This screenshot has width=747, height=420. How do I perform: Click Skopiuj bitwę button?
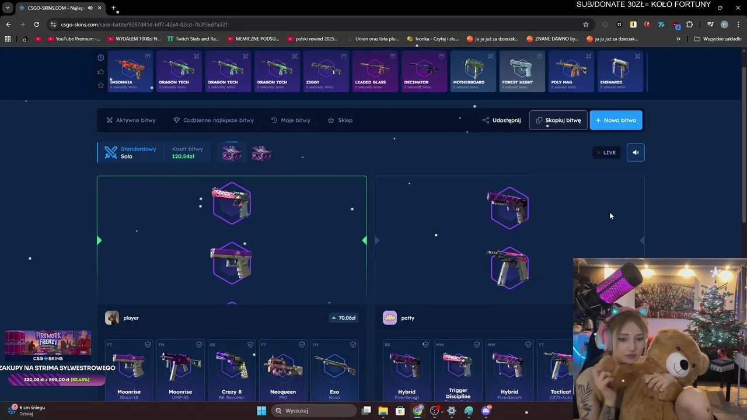tap(558, 120)
